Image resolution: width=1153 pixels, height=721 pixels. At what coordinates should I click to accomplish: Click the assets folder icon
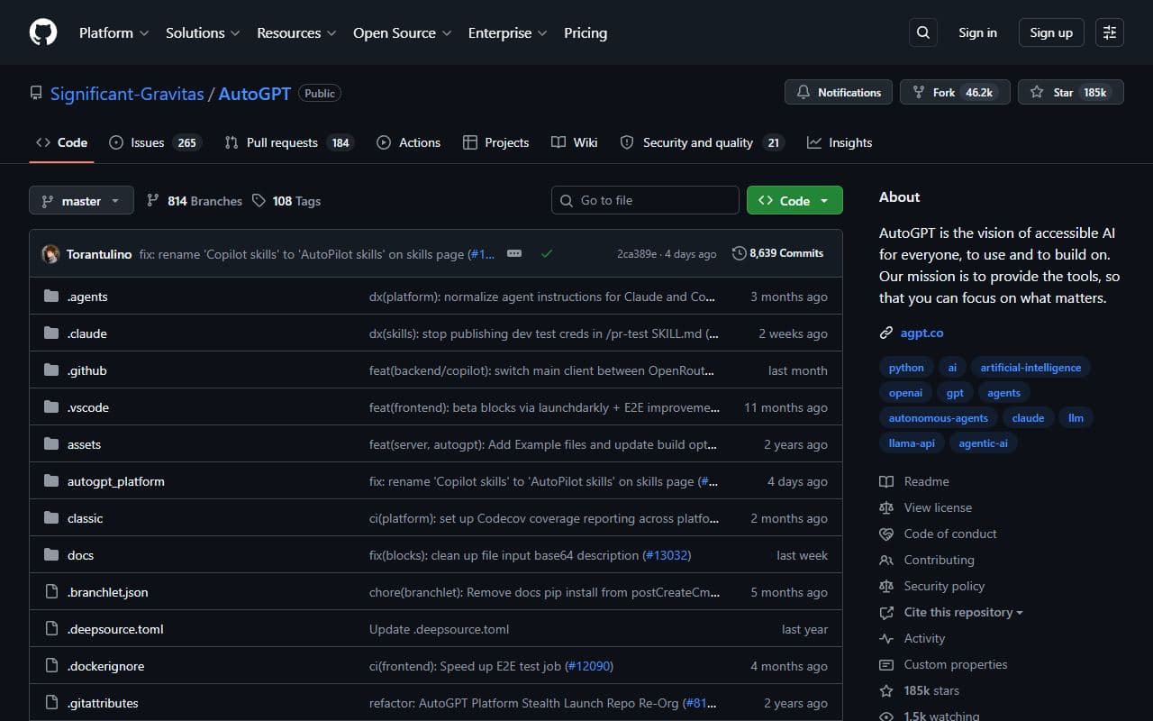pos(51,444)
